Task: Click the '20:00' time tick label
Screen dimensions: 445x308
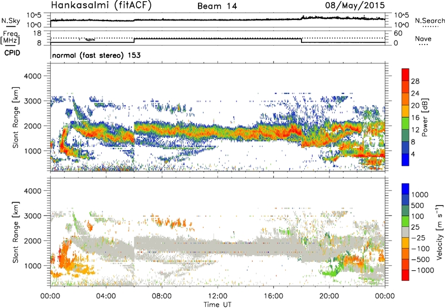Action: (329, 296)
